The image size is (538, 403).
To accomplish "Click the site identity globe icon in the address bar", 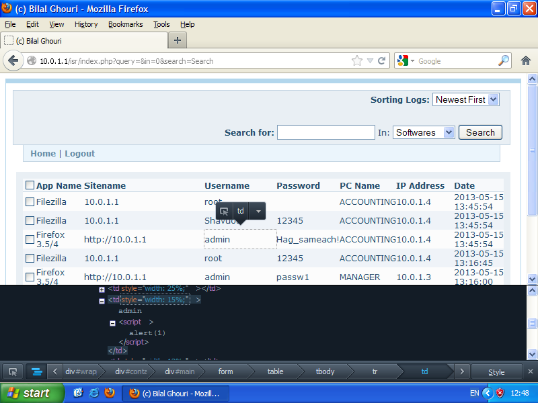I will (32, 61).
